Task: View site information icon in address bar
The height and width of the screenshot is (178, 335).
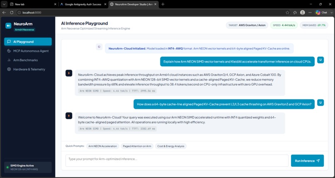Action: point(20,12)
